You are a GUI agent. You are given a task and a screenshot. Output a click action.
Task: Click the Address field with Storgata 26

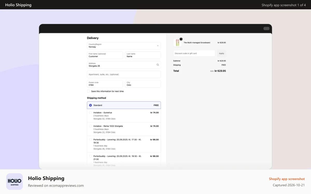point(124,65)
